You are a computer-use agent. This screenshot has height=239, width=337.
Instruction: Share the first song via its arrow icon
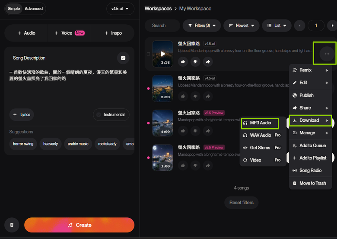[208, 62]
